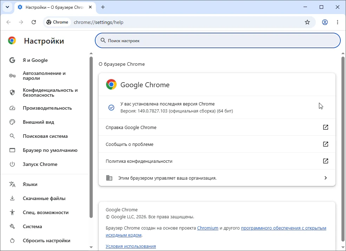Bookmark this page with the star icon

click(307, 22)
